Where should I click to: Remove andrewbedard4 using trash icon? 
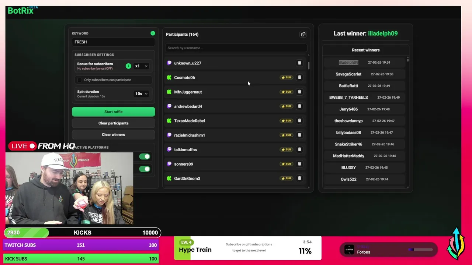tap(299, 106)
